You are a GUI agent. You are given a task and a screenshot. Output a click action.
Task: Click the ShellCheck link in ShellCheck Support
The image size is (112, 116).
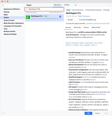87,77
